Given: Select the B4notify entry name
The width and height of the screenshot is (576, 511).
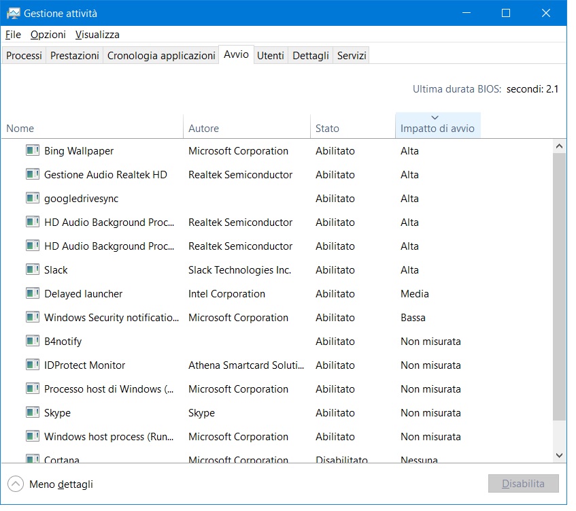Looking at the screenshot, I should pos(63,342).
